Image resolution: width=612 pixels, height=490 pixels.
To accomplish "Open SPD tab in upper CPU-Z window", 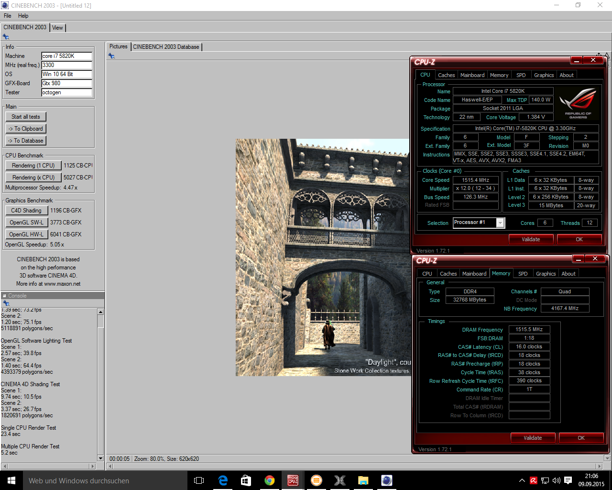I will [x=521, y=75].
